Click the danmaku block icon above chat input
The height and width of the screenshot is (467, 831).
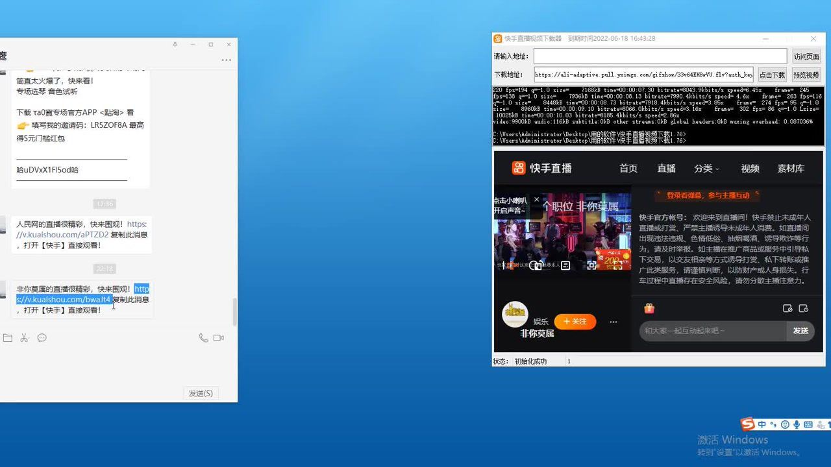pyautogui.click(x=788, y=309)
